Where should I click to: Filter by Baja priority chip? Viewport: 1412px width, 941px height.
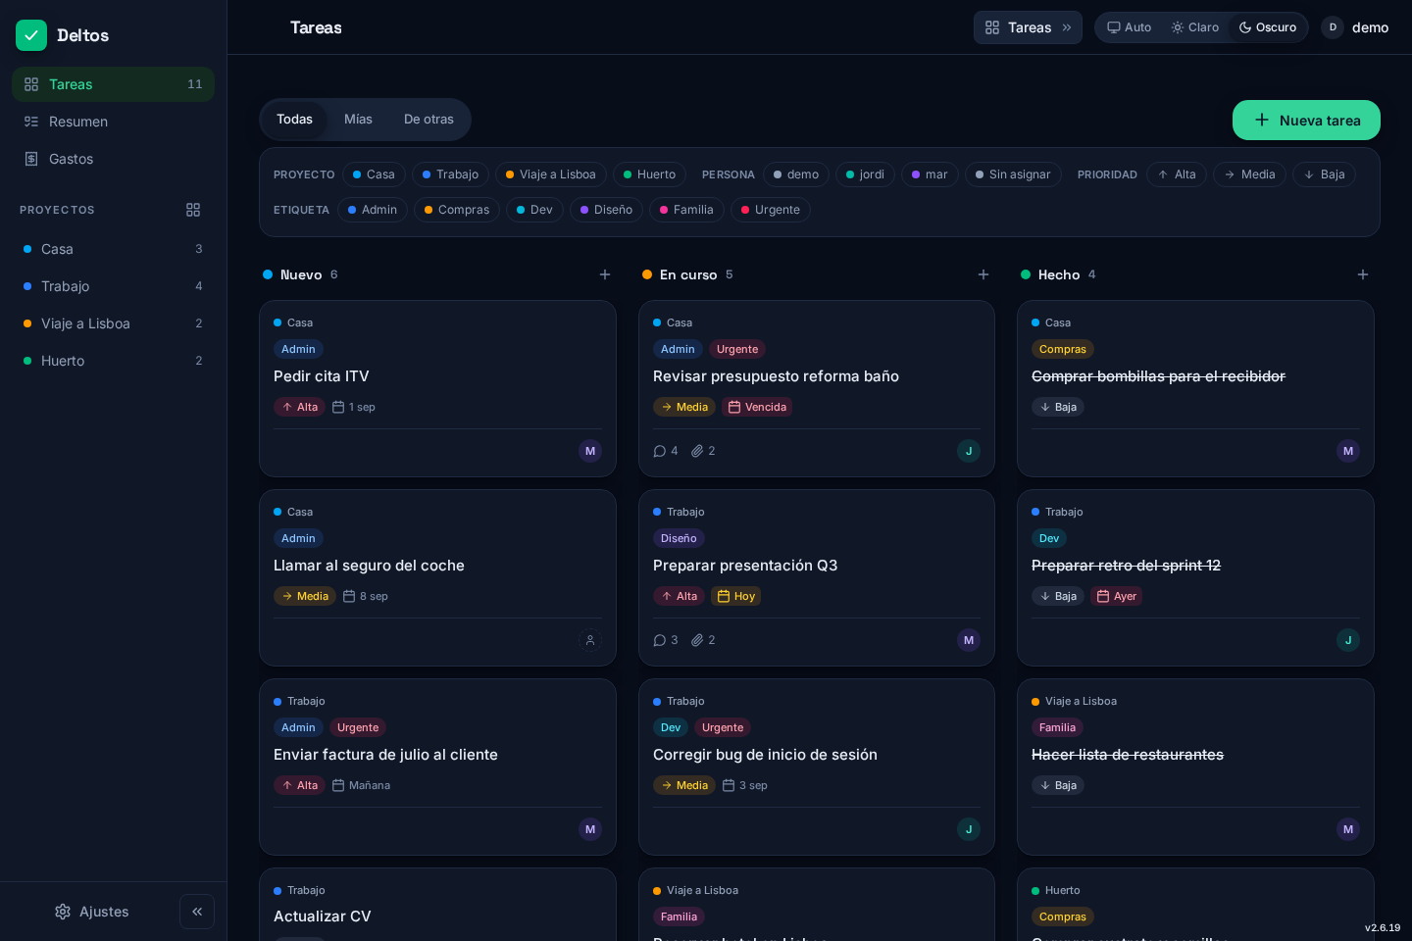pos(1324,174)
